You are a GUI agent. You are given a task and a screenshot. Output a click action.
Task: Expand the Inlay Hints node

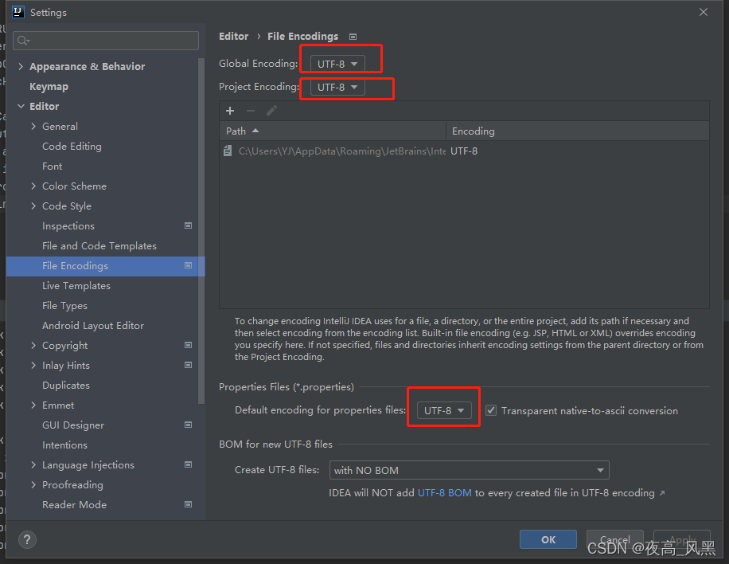[33, 366]
